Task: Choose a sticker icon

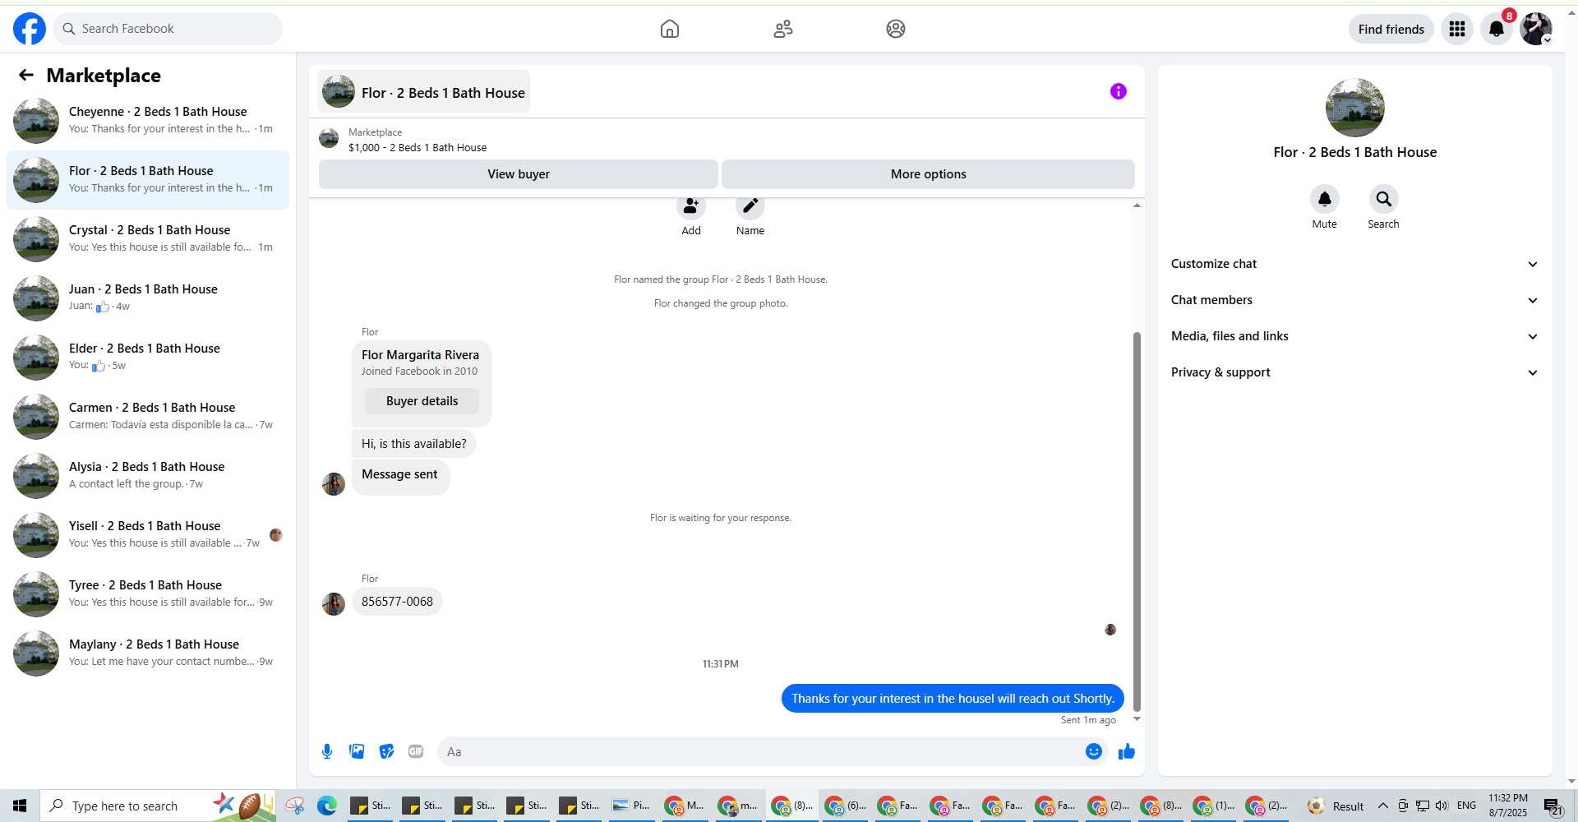Action: coord(386,751)
